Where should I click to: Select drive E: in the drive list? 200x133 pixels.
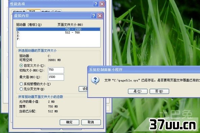point(58,36)
